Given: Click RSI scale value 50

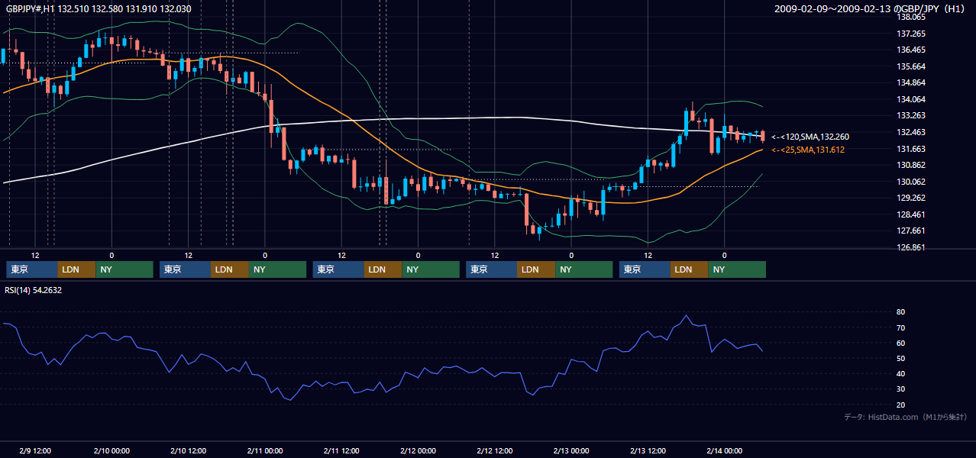Looking at the screenshot, I should pyautogui.click(x=901, y=358).
